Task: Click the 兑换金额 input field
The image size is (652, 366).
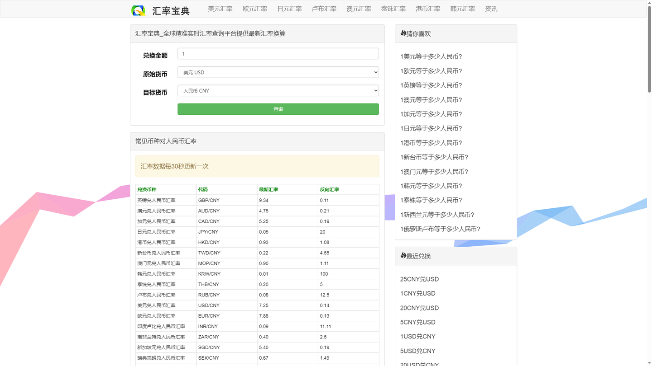Action: tap(278, 53)
